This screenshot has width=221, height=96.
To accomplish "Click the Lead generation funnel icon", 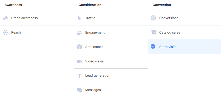I will coord(80,76).
